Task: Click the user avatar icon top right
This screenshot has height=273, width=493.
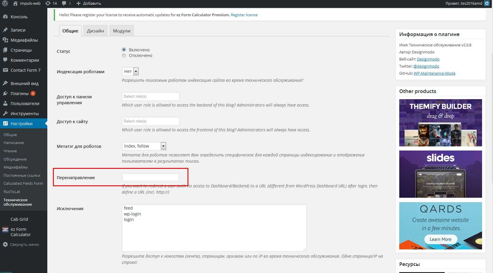Action: pos(486,3)
